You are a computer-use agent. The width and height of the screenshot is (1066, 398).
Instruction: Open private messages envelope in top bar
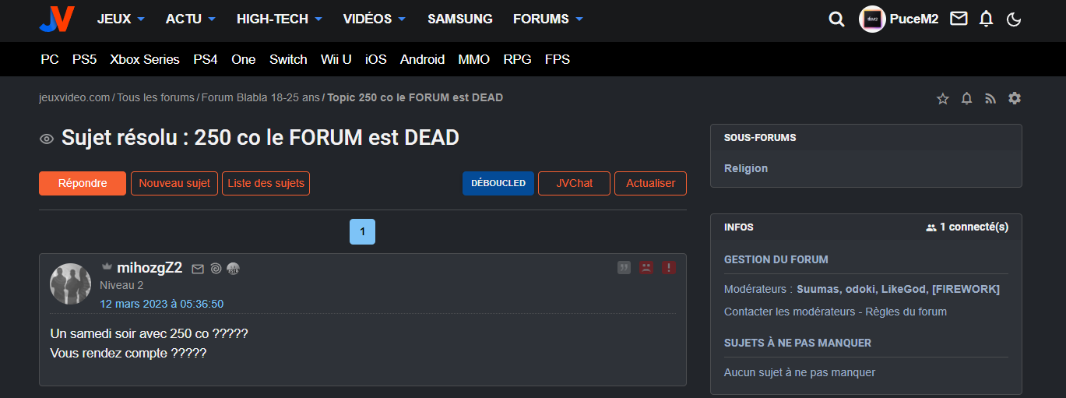coord(959,19)
